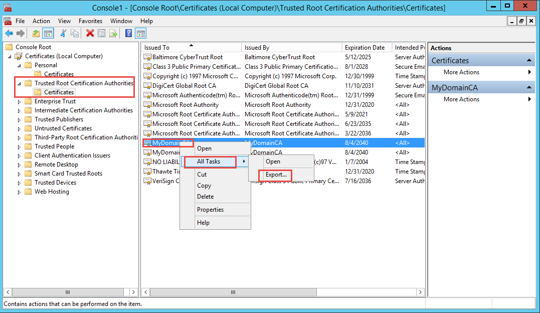Click the Forward arrow toolbar icon
Screen dimensions: 540x313
pos(21,34)
